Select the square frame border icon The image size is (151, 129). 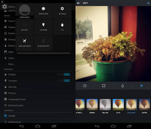click(104, 86)
